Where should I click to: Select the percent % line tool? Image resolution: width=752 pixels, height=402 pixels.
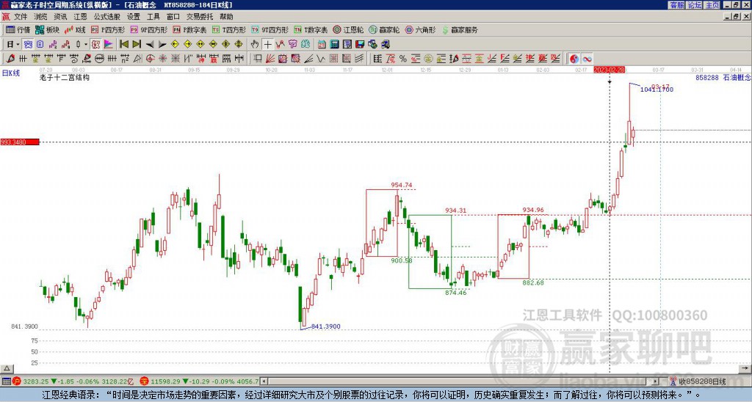coord(403,59)
